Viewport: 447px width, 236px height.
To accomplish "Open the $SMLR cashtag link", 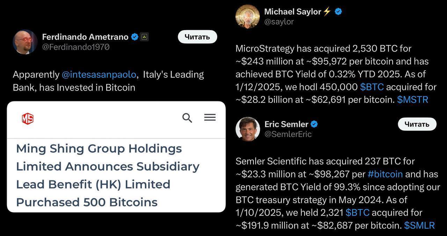I will click(x=419, y=226).
